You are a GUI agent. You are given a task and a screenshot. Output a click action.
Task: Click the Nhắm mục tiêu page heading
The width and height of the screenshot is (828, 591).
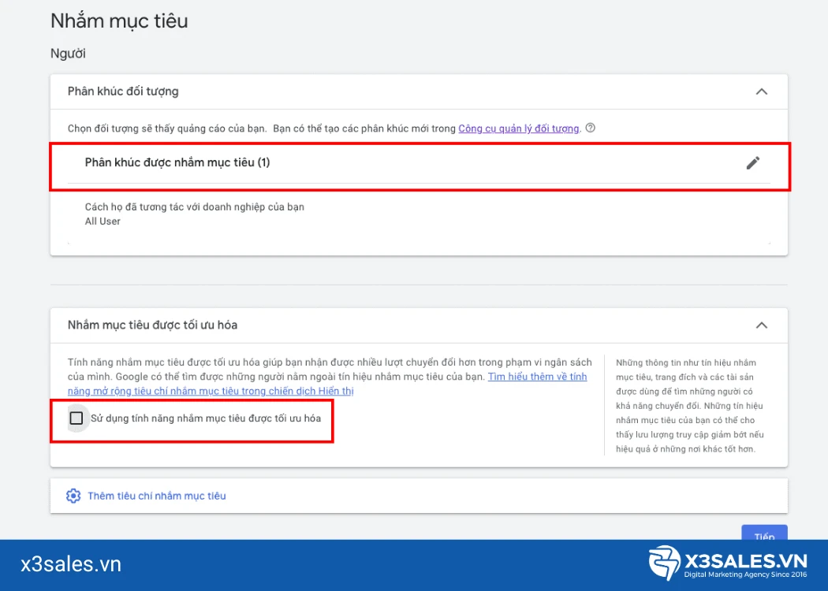[x=119, y=21]
